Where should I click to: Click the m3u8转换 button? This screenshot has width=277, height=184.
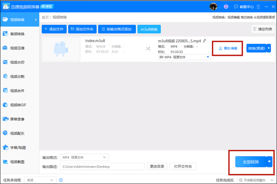pos(149,29)
